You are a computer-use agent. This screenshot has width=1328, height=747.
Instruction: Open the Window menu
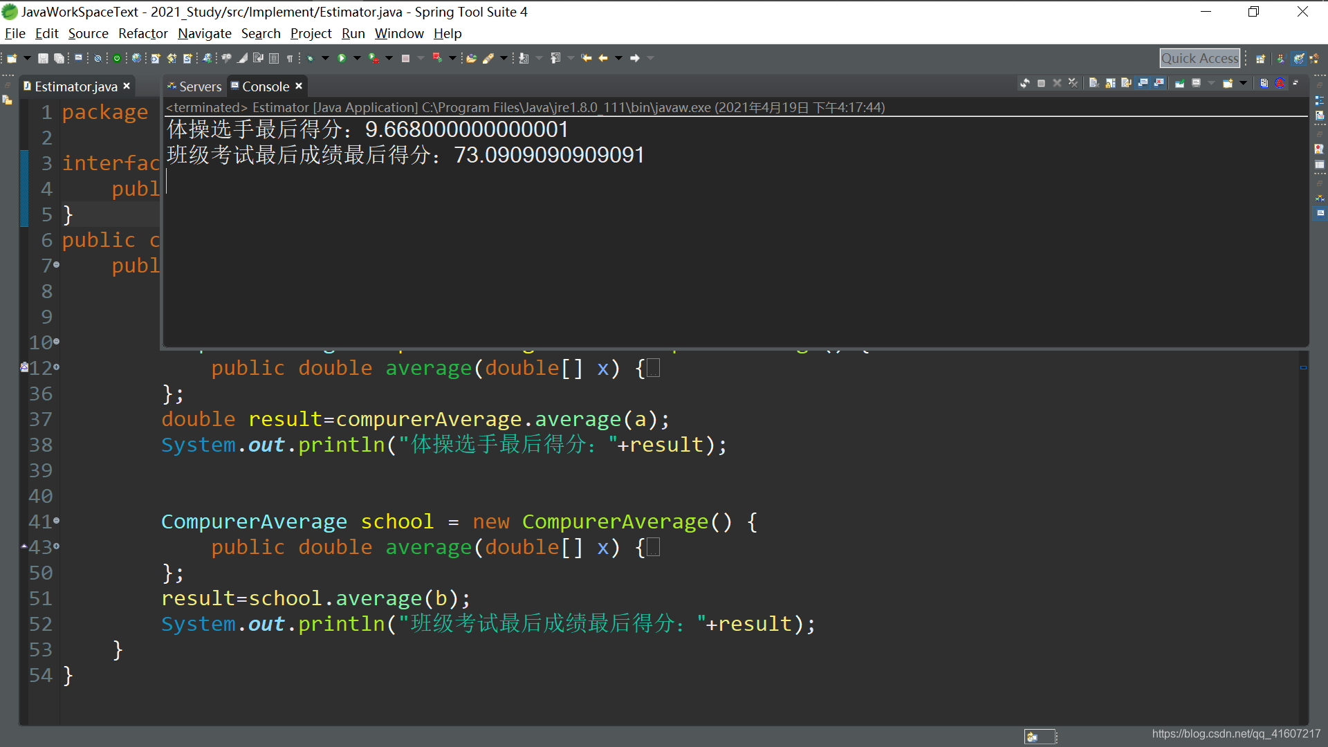tap(399, 33)
